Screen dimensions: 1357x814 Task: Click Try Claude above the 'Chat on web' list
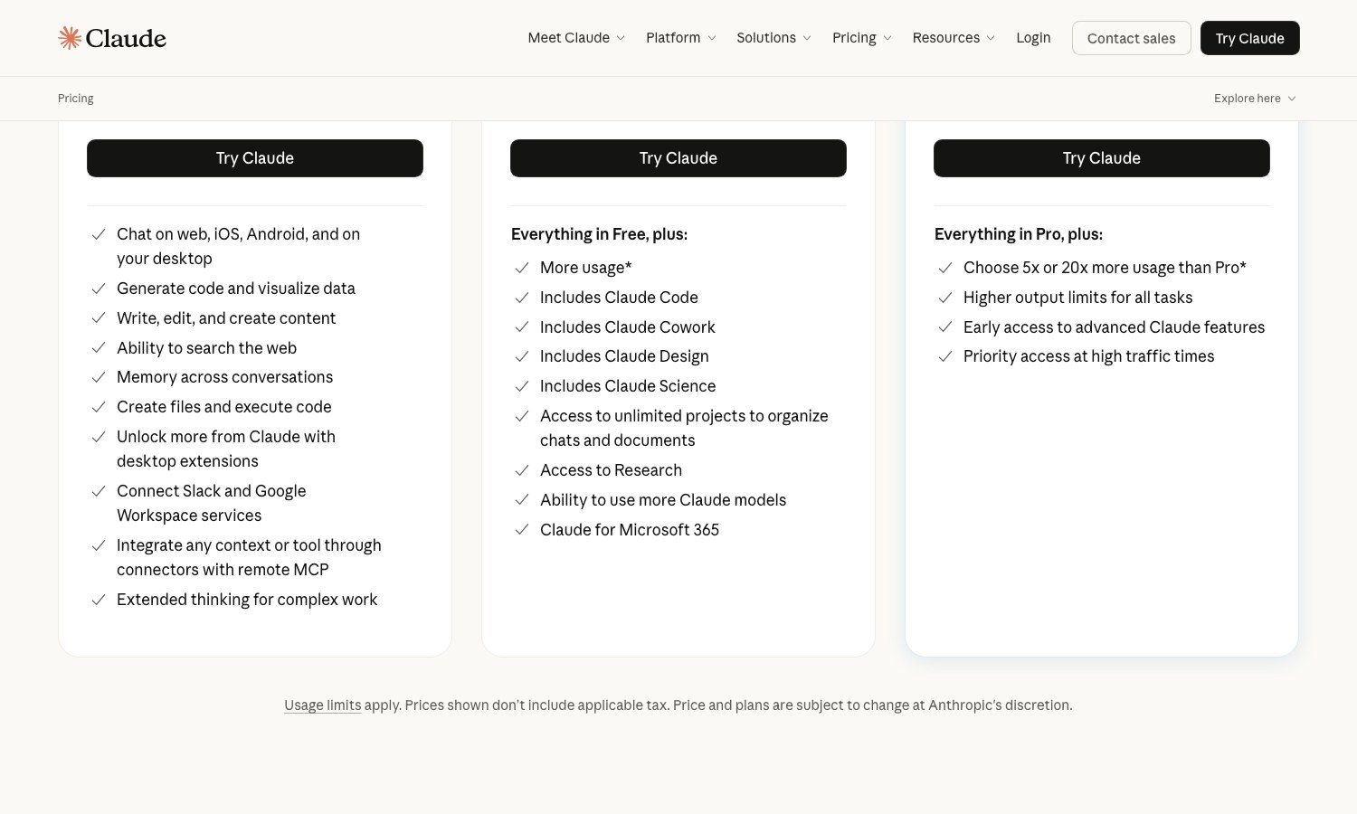(255, 158)
